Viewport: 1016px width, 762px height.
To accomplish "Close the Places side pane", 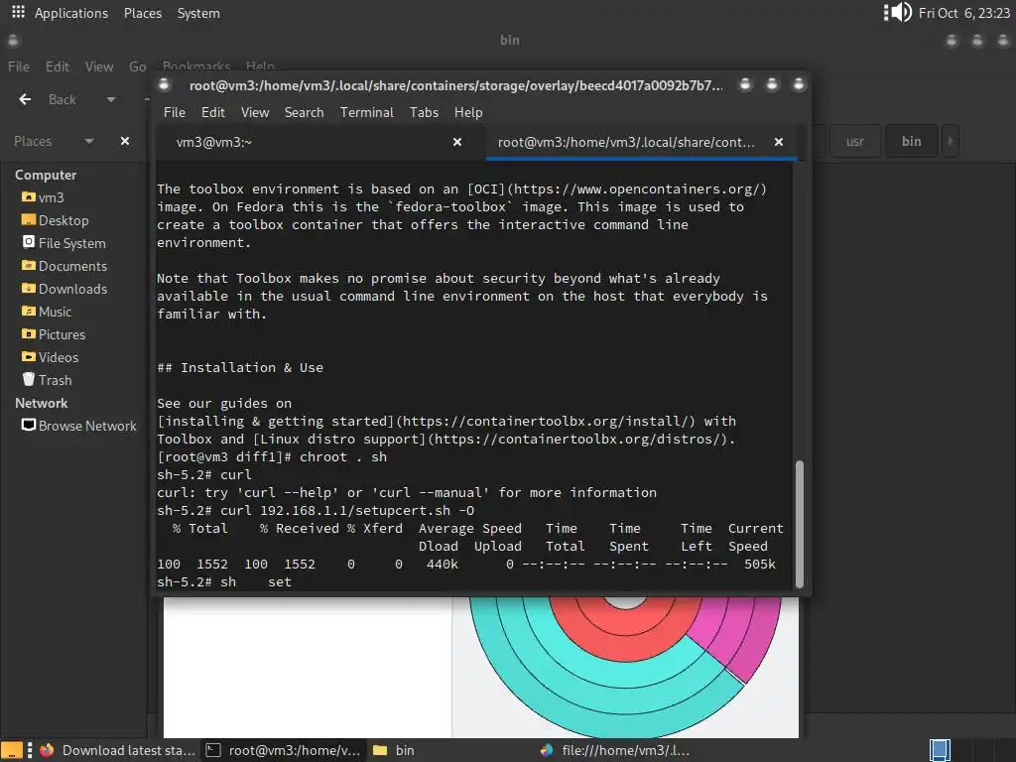I will (125, 141).
